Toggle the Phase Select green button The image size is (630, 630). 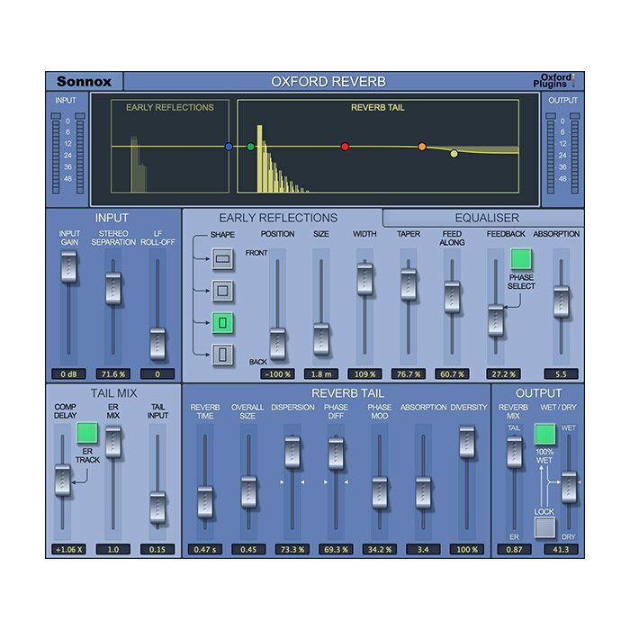click(x=521, y=260)
